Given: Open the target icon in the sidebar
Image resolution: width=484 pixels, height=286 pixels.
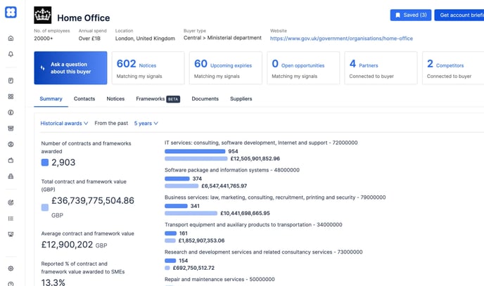Looking at the screenshot, I should click(x=11, y=202).
